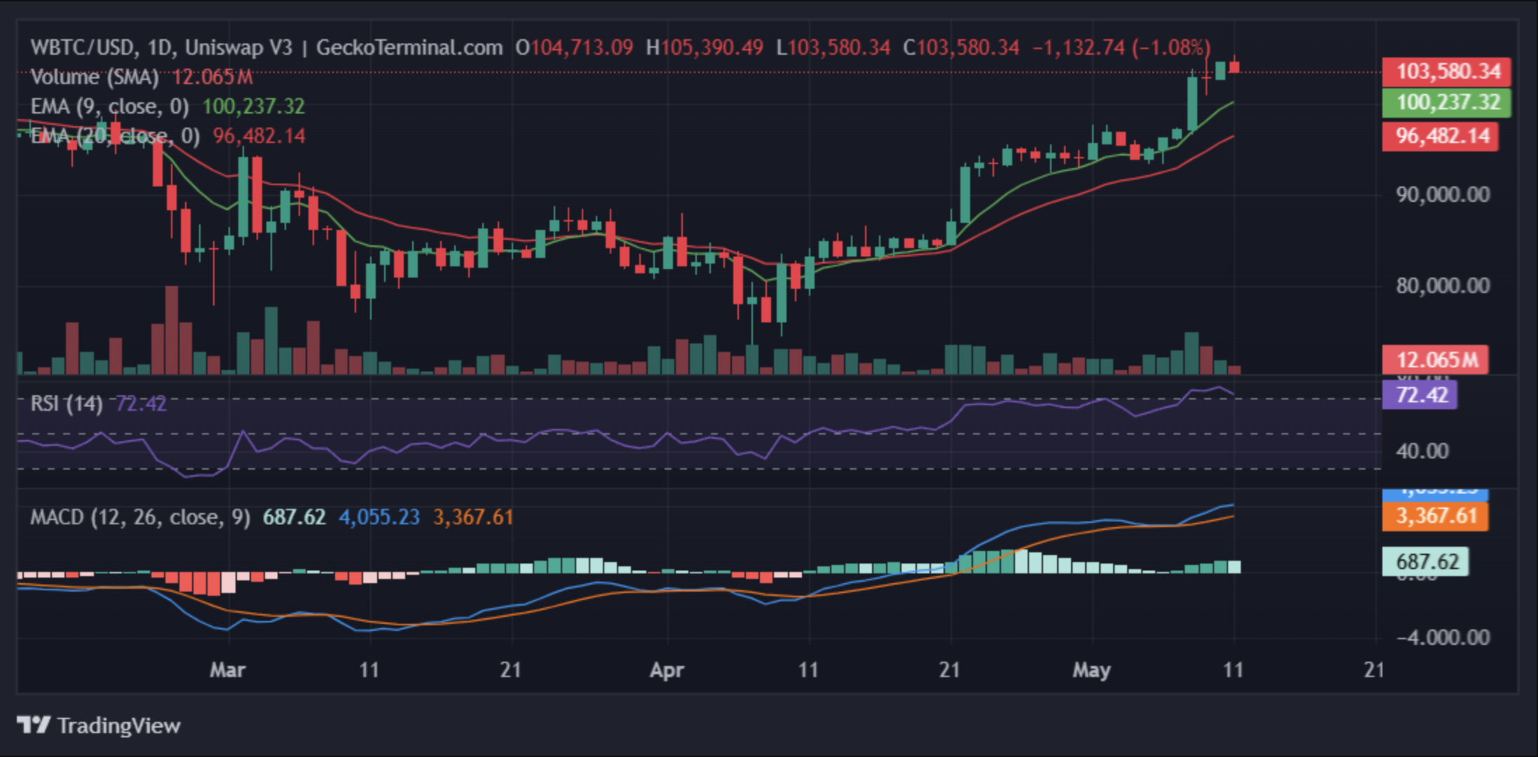Click the orange 3,367.61 MACD signal tag

(x=1435, y=517)
